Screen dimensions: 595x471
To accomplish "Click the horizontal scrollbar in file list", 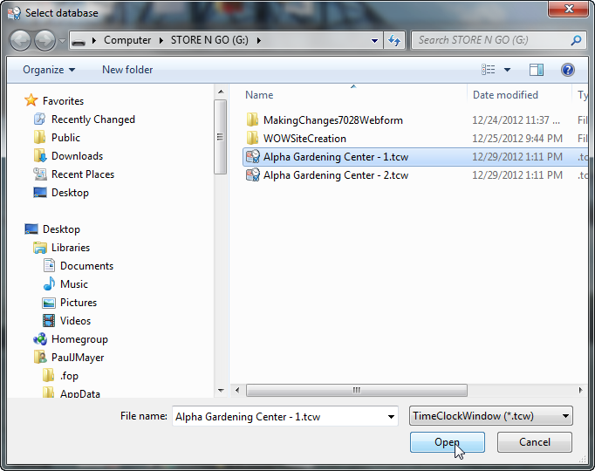I will pyautogui.click(x=356, y=391).
